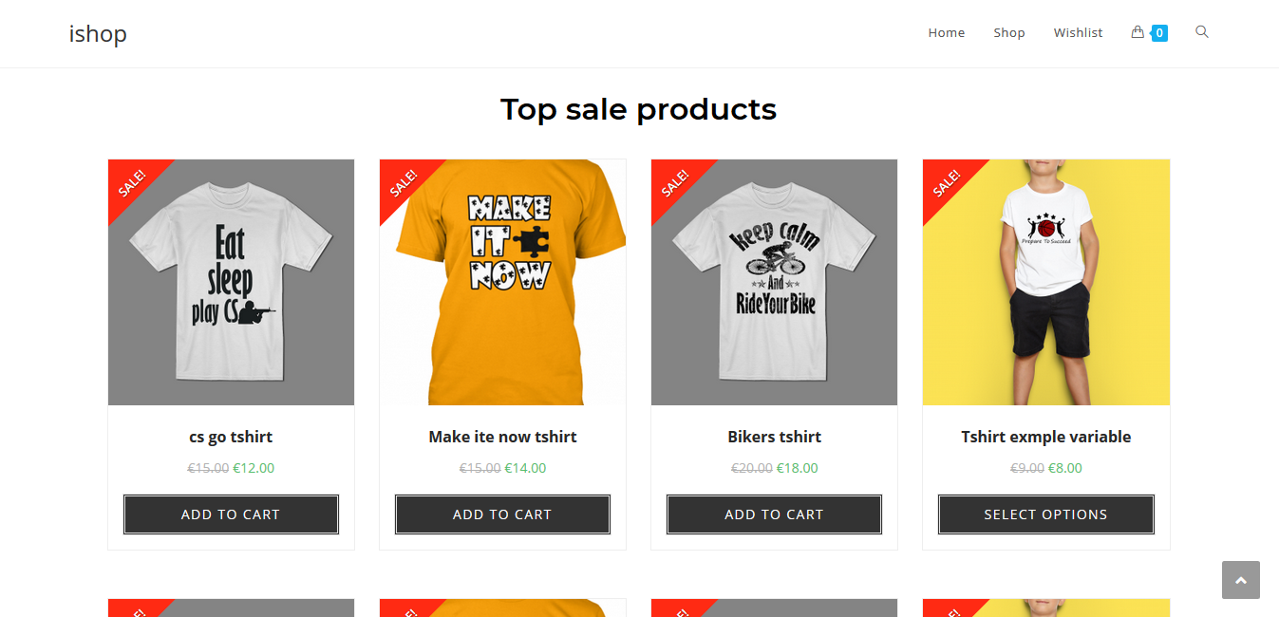Open the shopping cart bag icon
1279x617 pixels.
tap(1137, 32)
